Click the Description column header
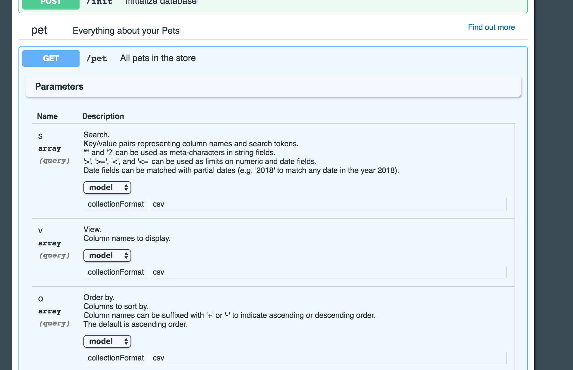Screen dimensions: 573x370 [103, 116]
